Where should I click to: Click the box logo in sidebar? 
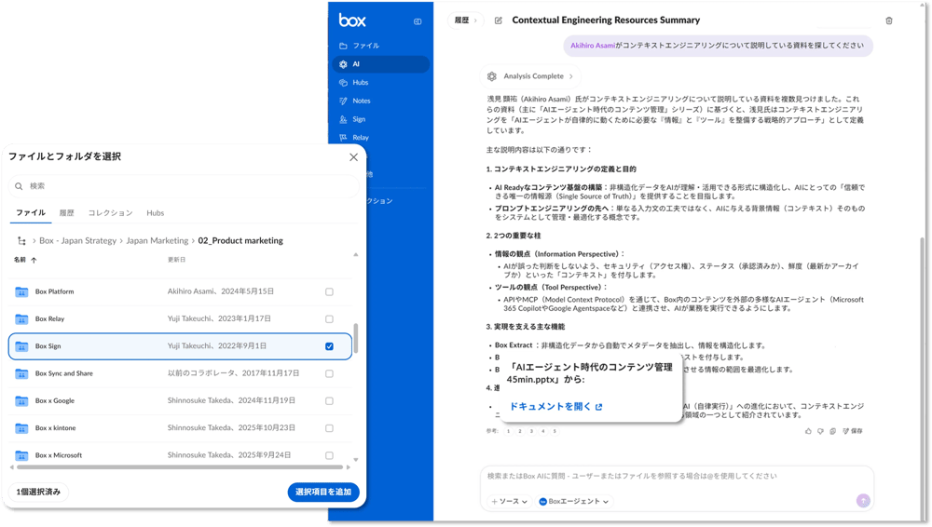tap(352, 20)
